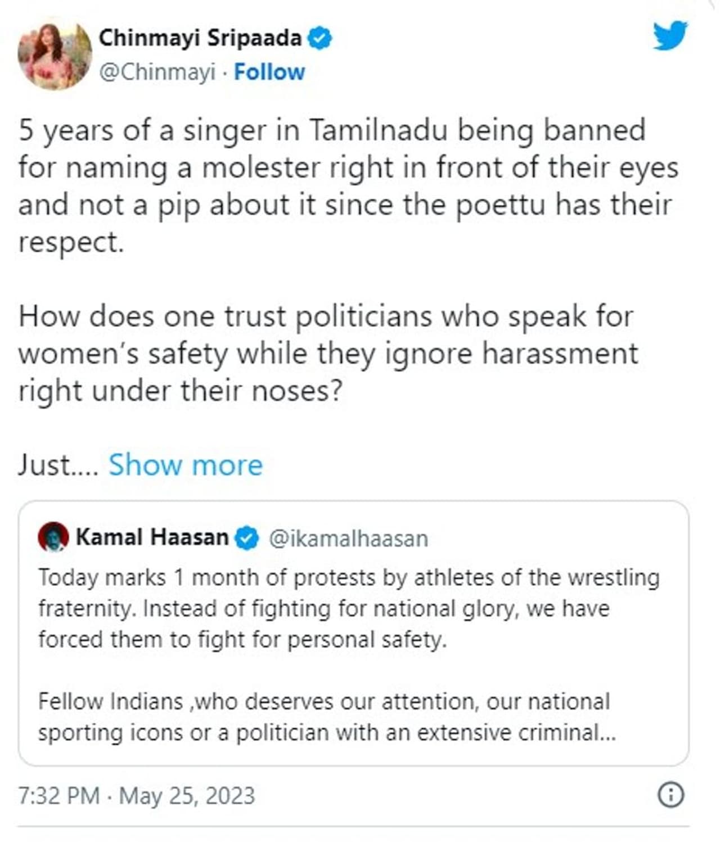Click the Twitter bird logo
This screenshot has width=720, height=842.
(670, 37)
